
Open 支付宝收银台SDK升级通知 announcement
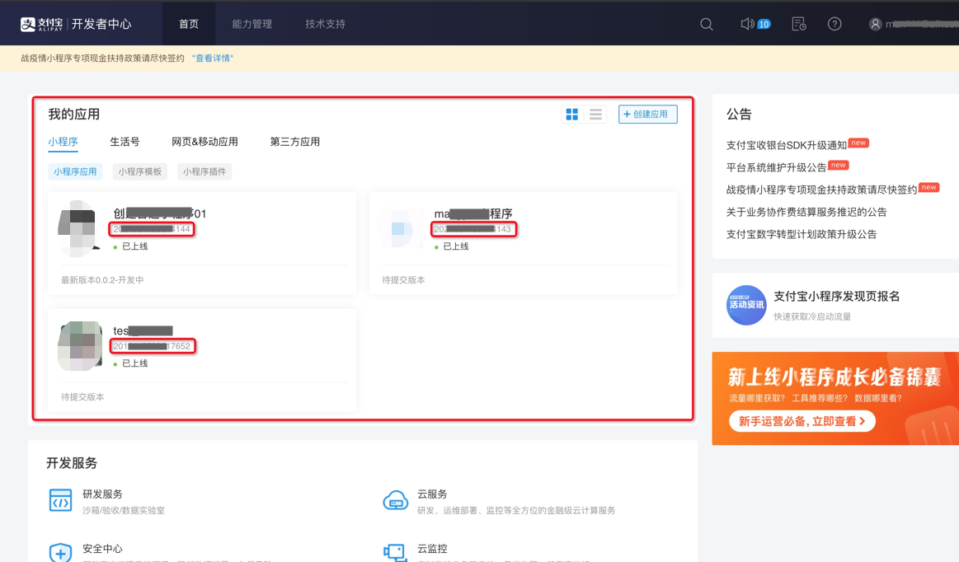[x=787, y=145]
